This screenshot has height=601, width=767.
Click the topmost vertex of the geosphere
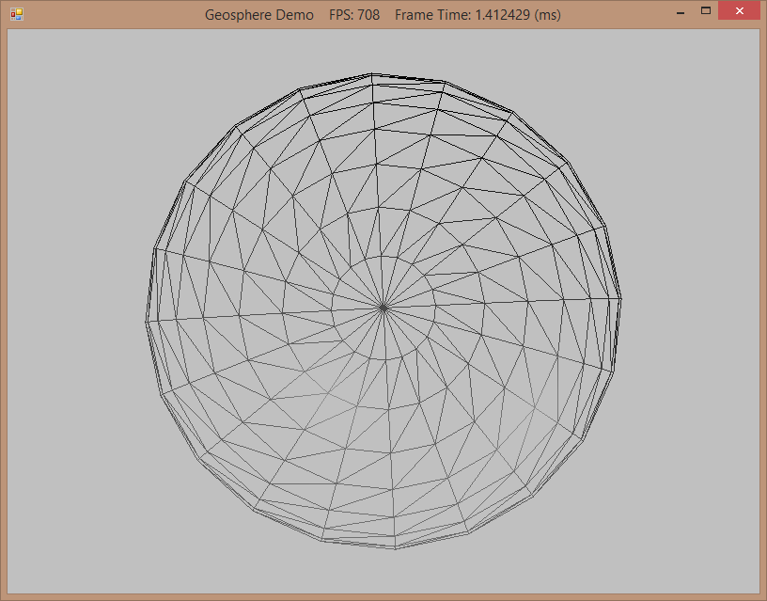pyautogui.click(x=373, y=73)
